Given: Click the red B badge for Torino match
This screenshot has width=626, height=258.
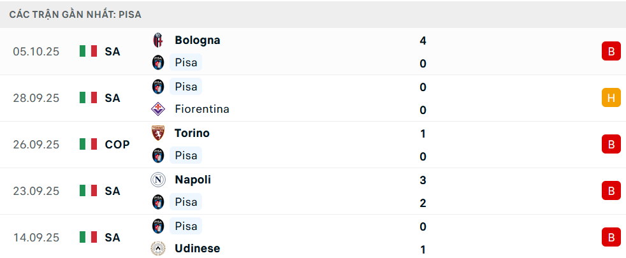Looking at the screenshot, I should tap(611, 145).
